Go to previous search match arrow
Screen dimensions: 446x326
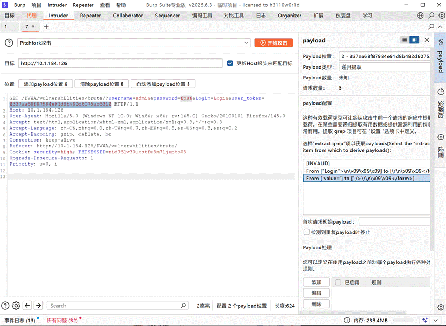pyautogui.click(x=27, y=306)
